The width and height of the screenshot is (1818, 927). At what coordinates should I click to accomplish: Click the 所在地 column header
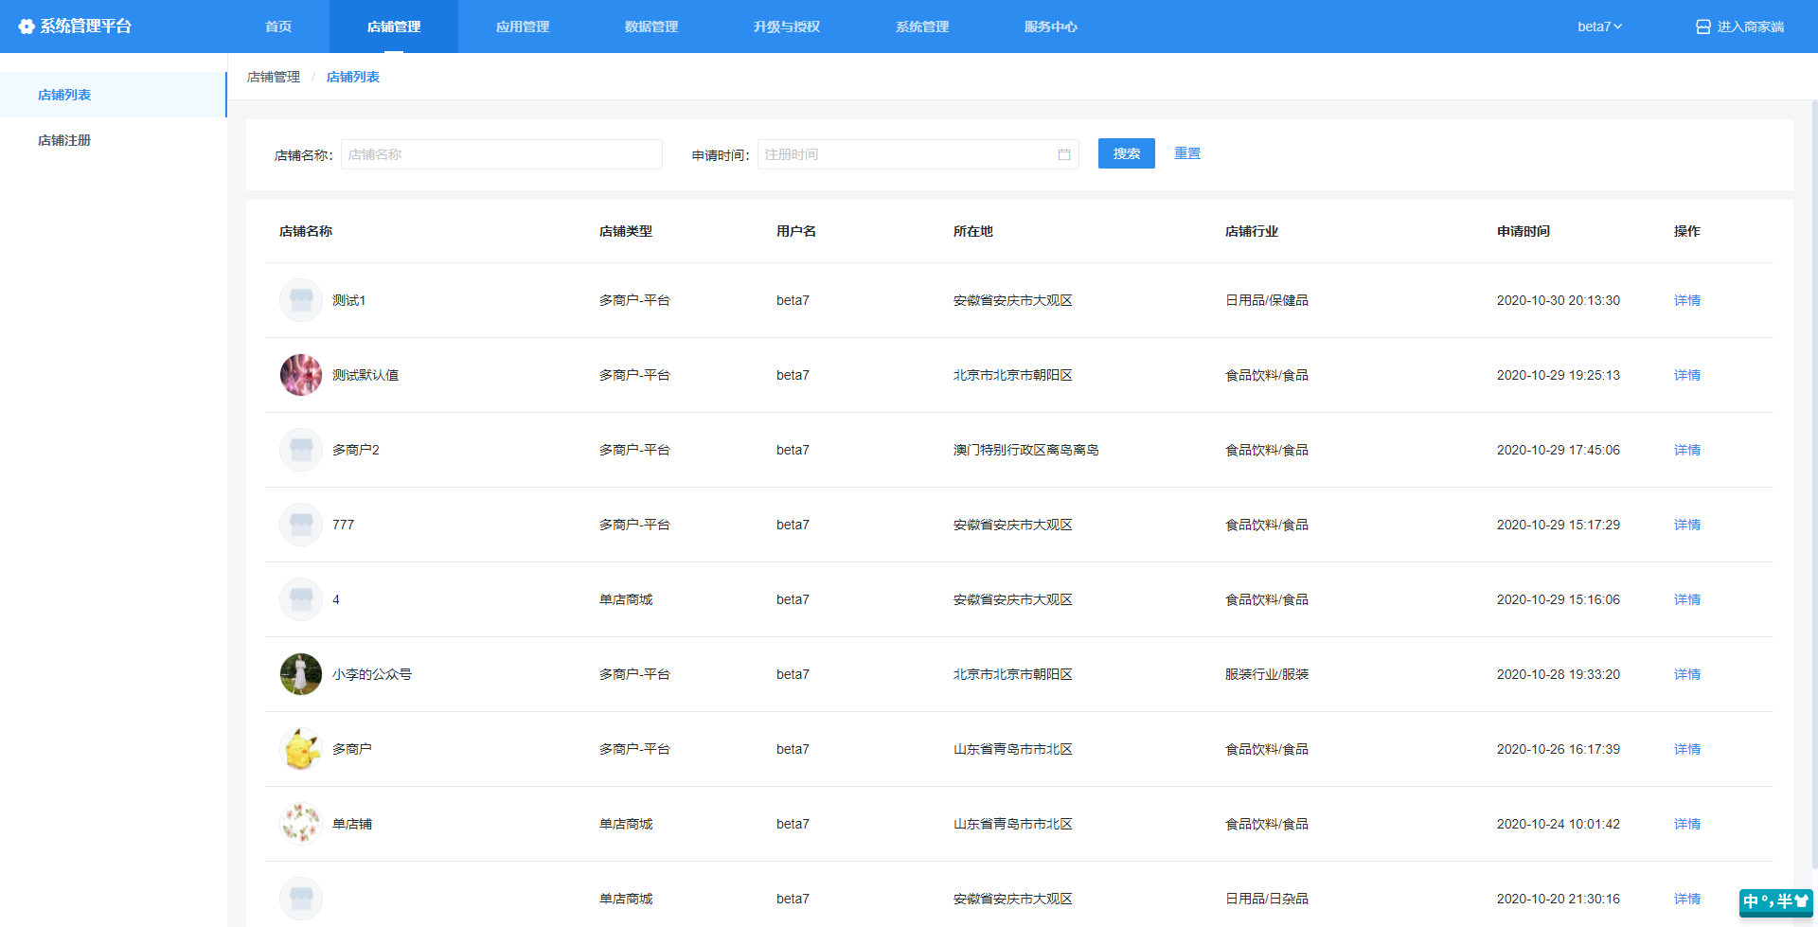973,231
